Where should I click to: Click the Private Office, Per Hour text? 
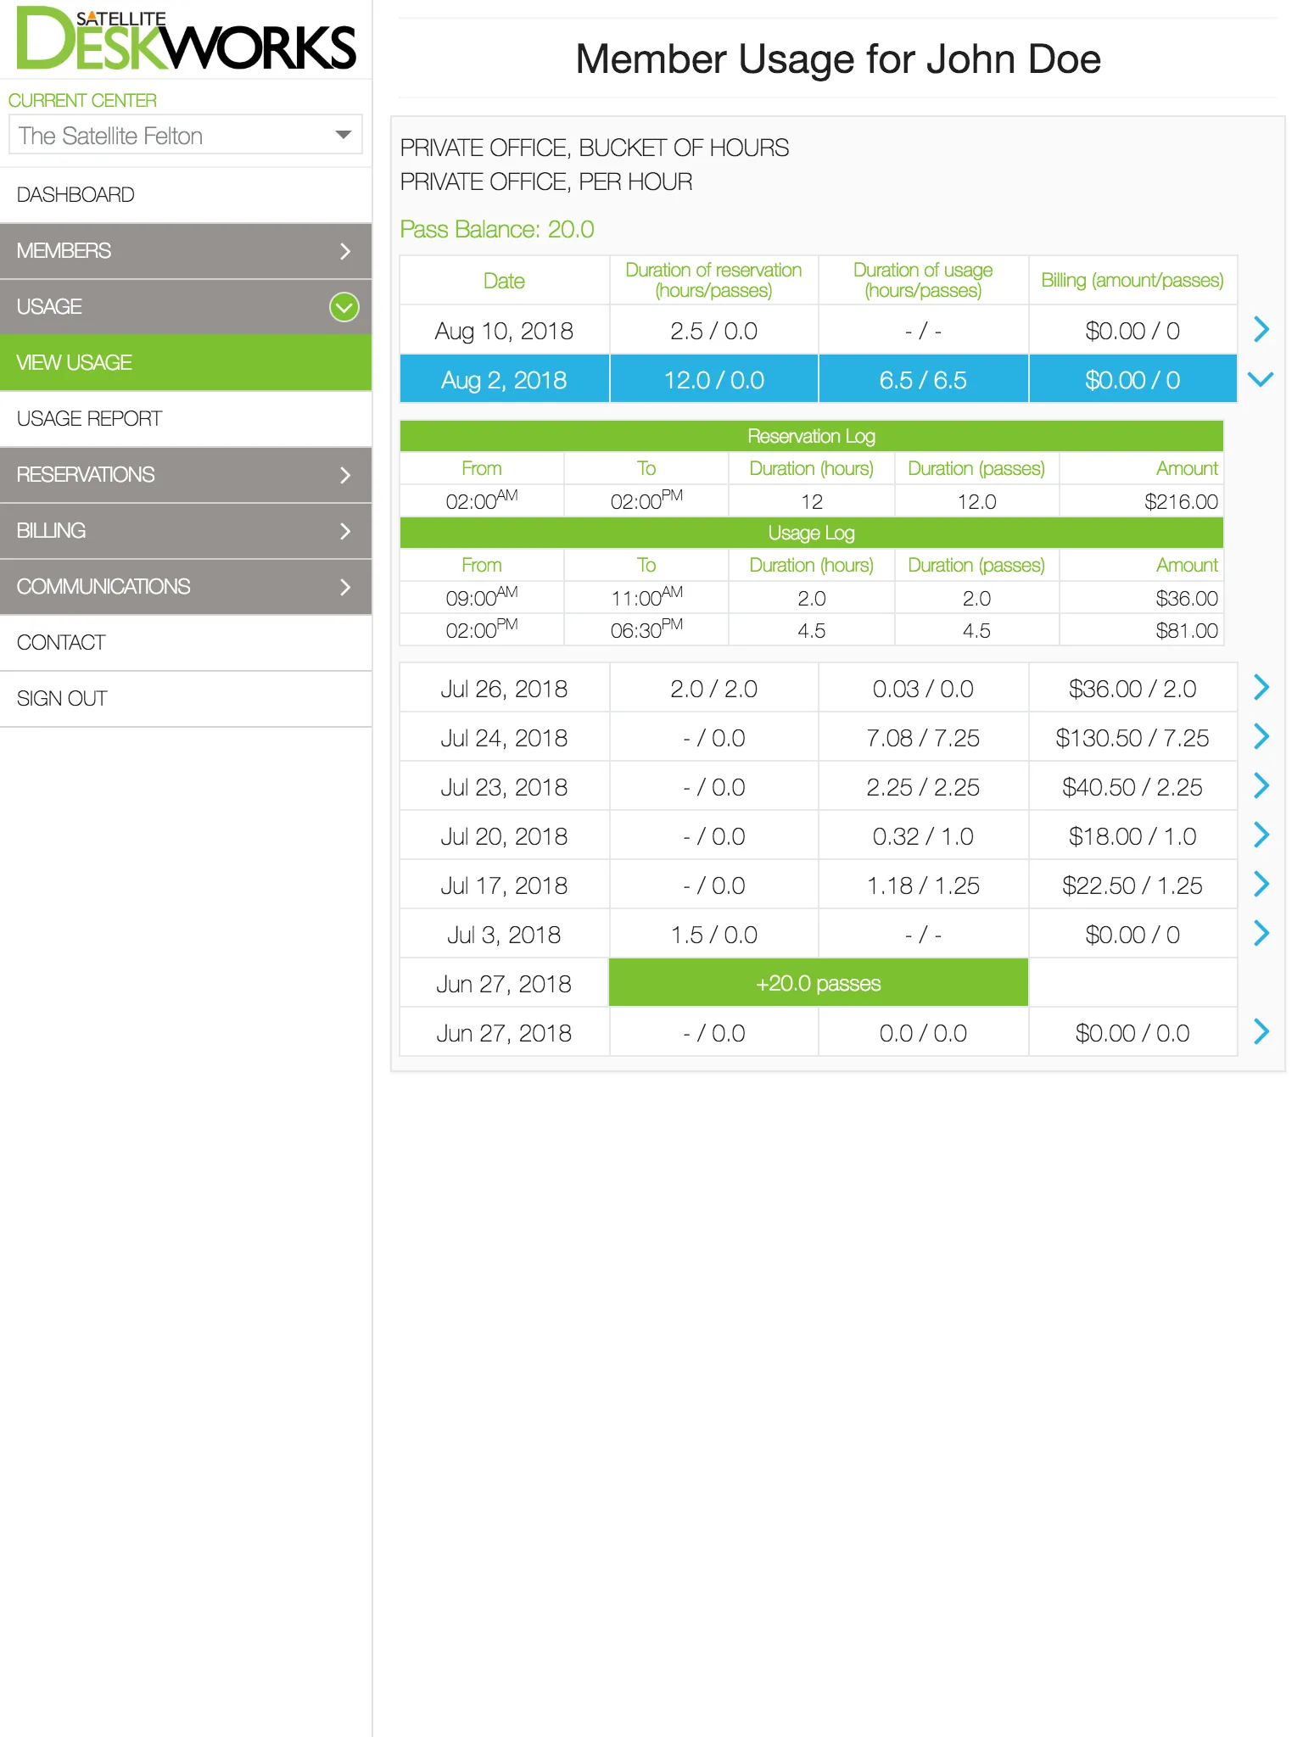click(546, 182)
